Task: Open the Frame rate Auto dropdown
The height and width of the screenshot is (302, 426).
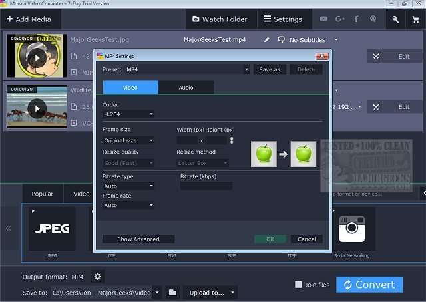Action: click(x=128, y=205)
